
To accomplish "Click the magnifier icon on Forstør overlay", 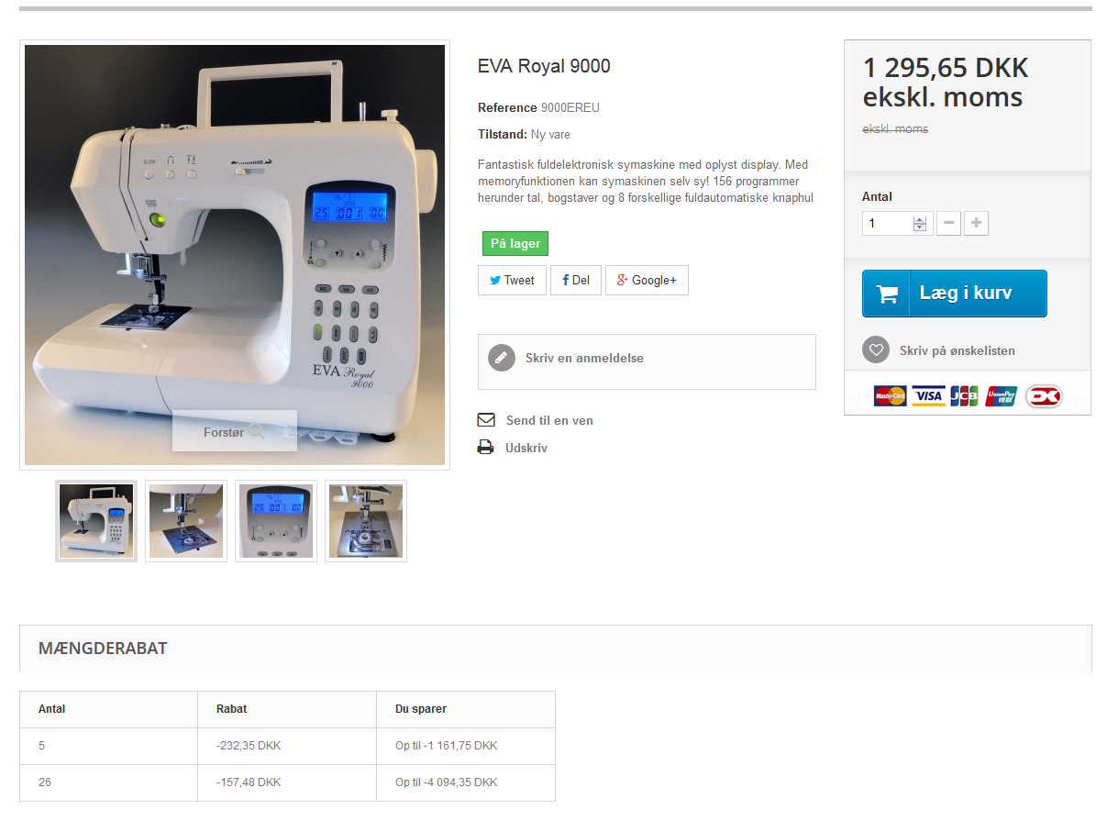I will pyautogui.click(x=257, y=431).
